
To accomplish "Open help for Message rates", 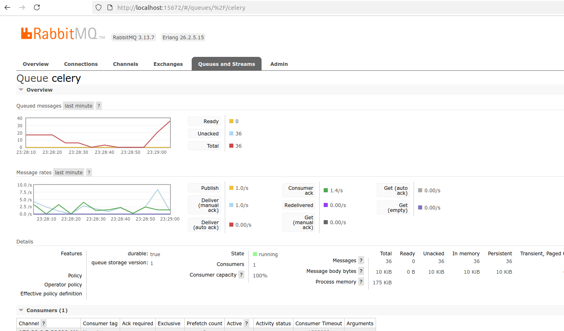I will [x=89, y=172].
